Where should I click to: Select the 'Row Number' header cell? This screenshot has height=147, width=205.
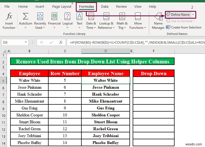point(65,73)
